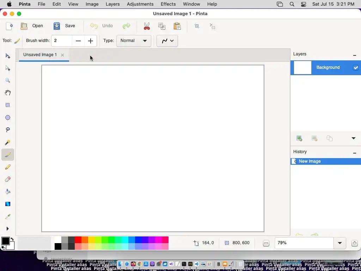This screenshot has height=271, width=361.
Task: Click the Duplicate layer icon
Action: click(x=330, y=138)
